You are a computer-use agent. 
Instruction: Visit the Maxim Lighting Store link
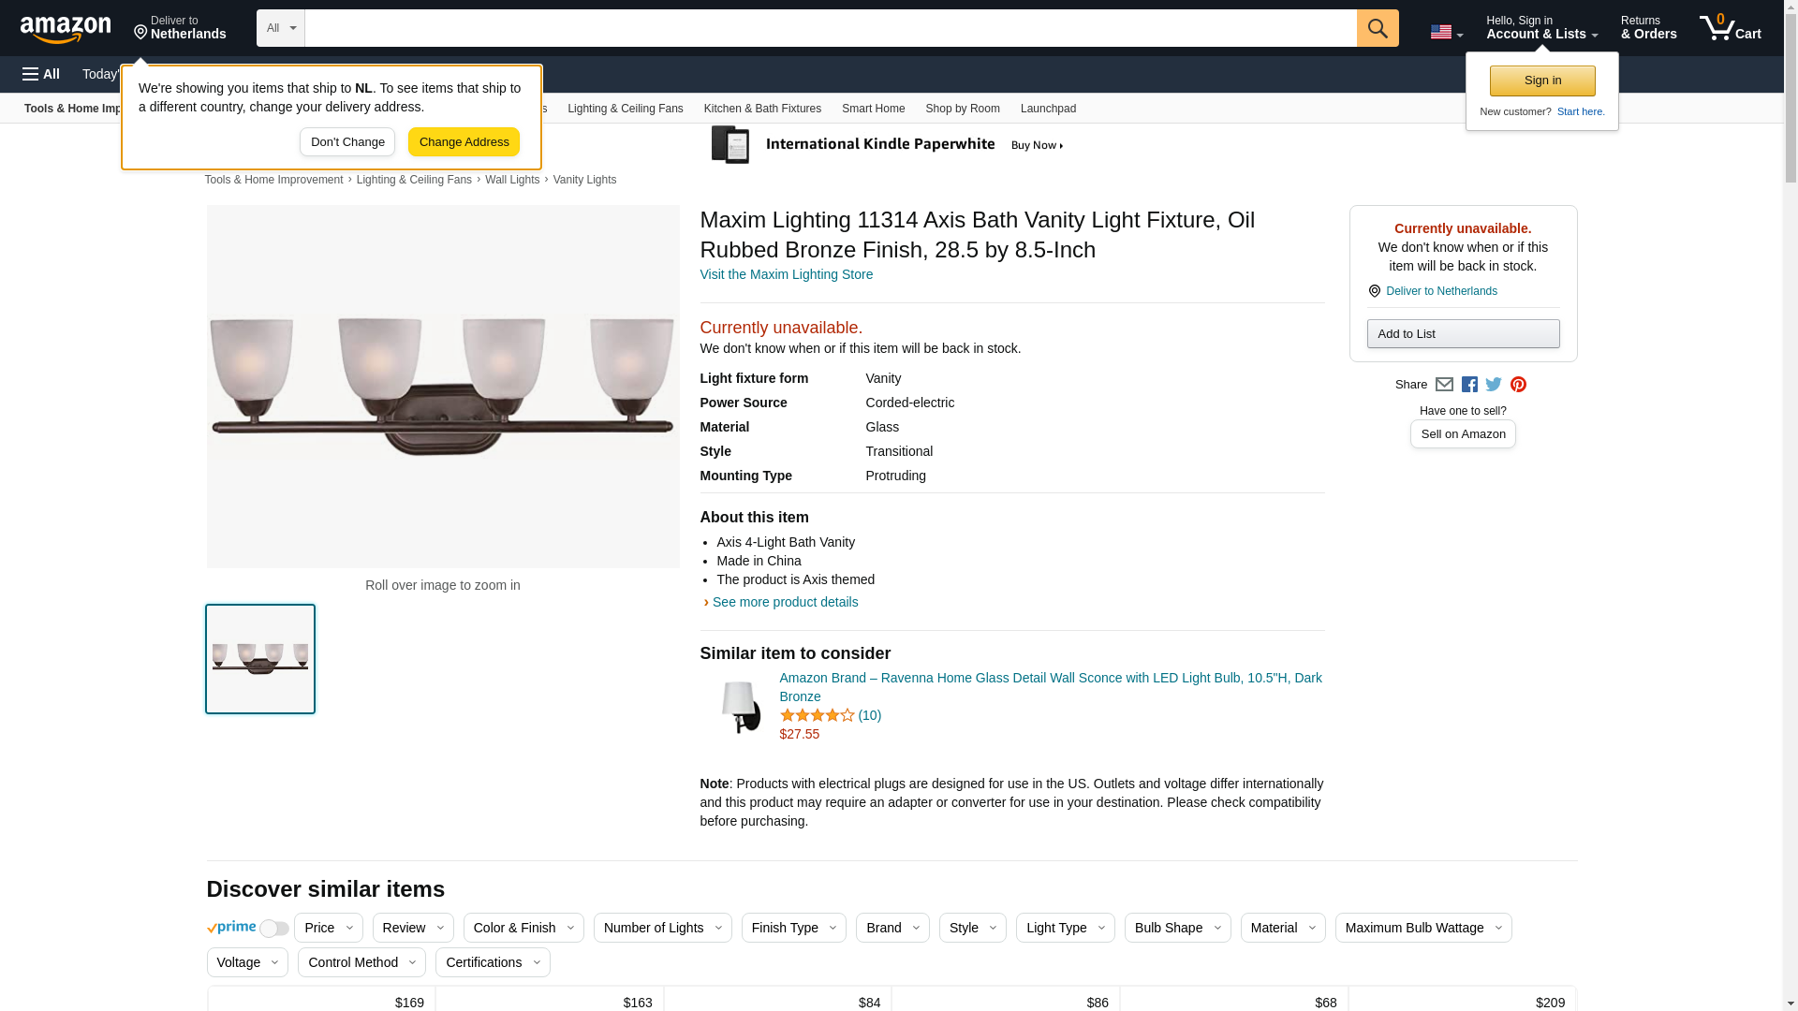[786, 274]
